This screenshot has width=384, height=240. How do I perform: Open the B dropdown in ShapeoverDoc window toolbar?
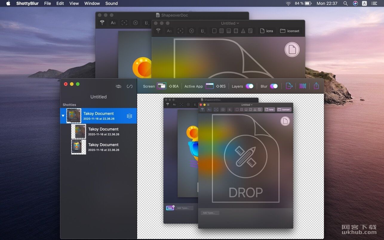pyautogui.click(x=147, y=23)
